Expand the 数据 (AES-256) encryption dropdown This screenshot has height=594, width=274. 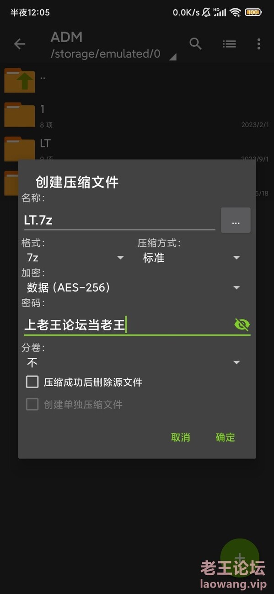(x=134, y=287)
